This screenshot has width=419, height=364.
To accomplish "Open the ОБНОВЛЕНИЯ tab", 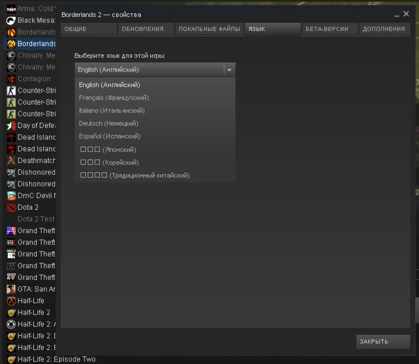I will 146,29.
